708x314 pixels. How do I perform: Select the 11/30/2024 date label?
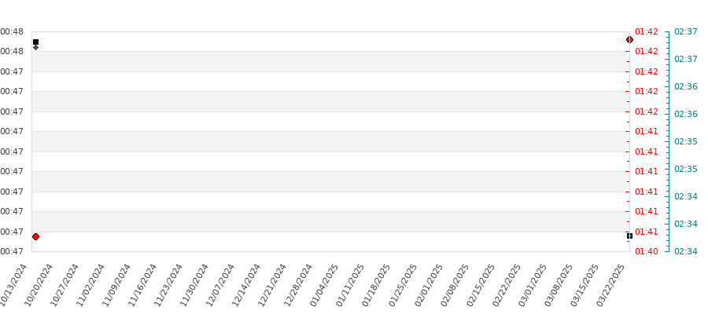tap(194, 285)
